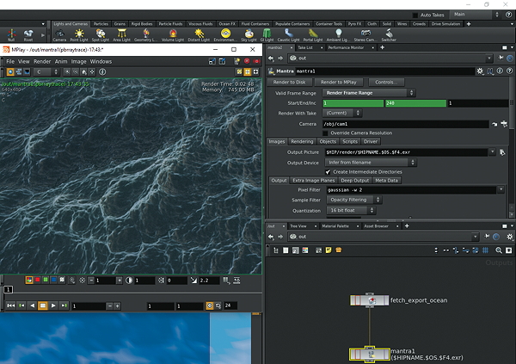Switch to the Rendering tab
The image size is (516, 364).
point(301,141)
